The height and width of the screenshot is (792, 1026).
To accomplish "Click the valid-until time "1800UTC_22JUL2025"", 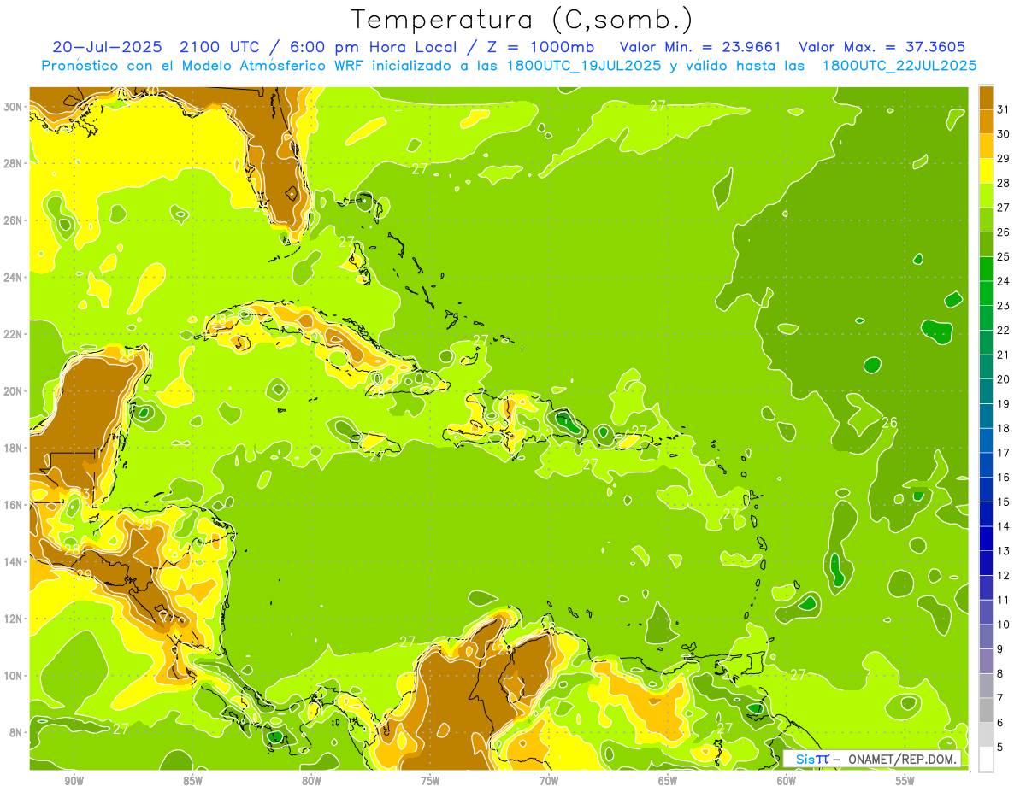I will point(899,66).
